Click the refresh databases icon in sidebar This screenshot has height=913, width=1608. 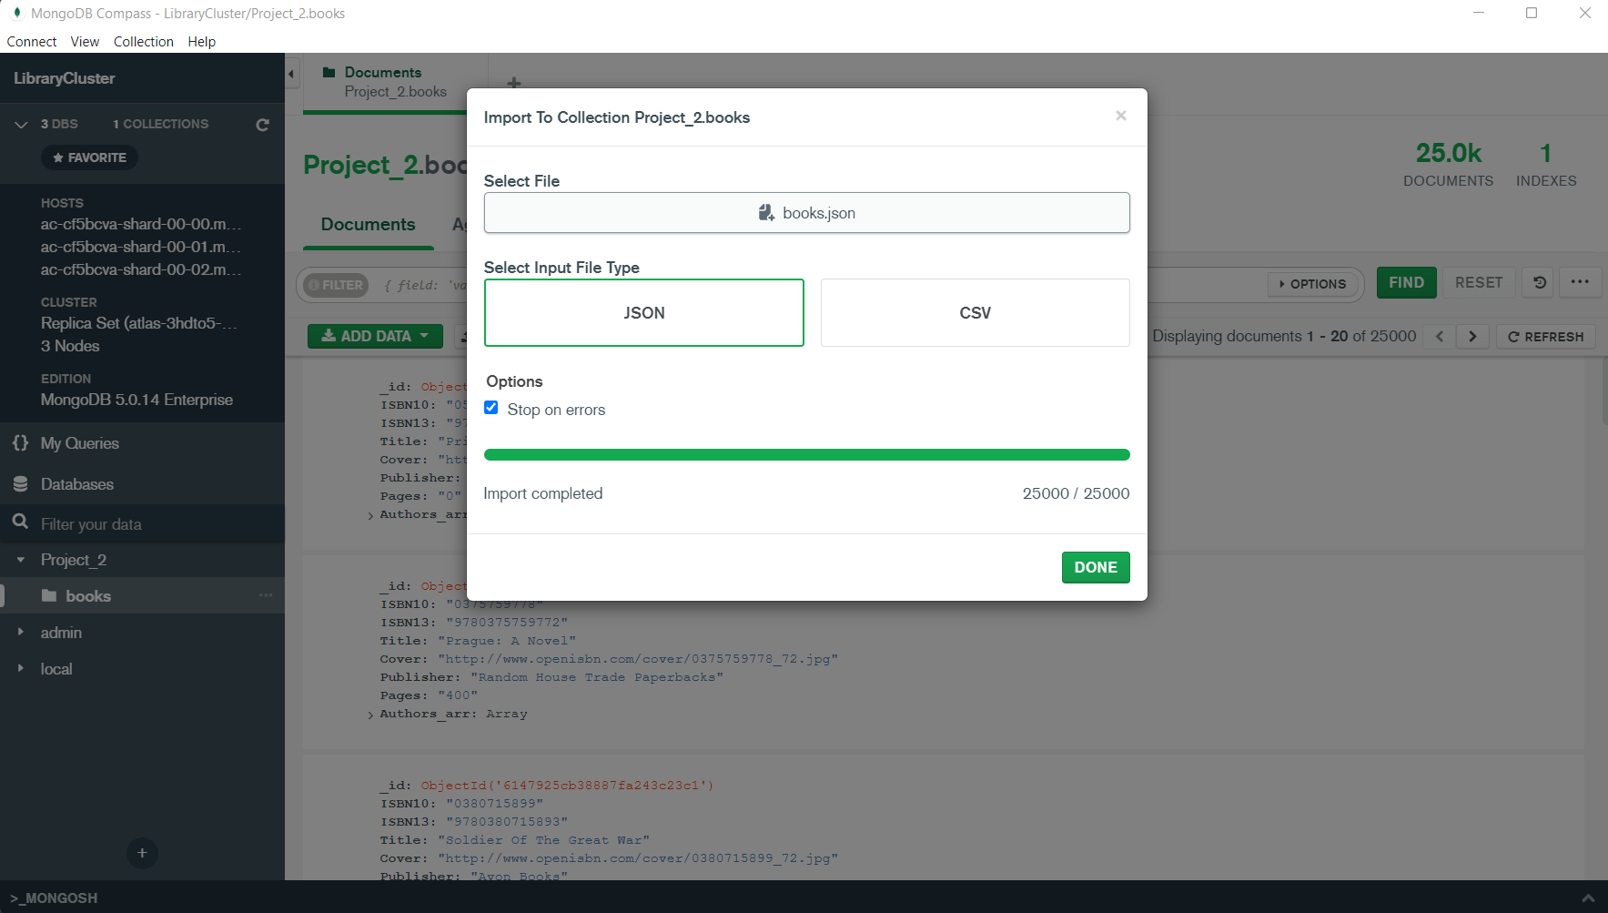pos(262,125)
